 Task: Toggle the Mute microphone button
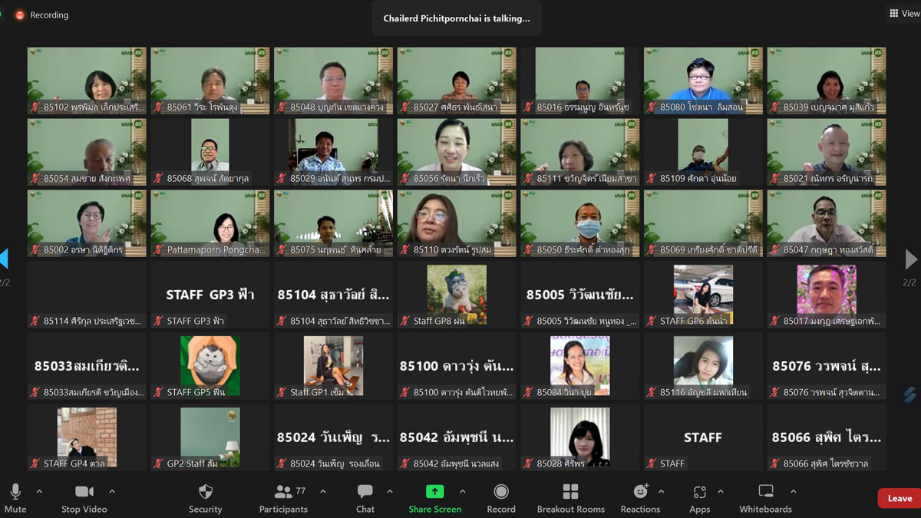[15, 498]
